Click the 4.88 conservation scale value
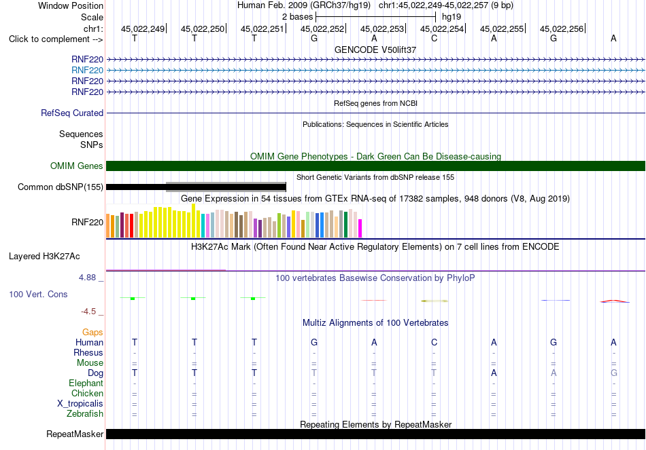Screen dimensions: 646x450 [87, 278]
